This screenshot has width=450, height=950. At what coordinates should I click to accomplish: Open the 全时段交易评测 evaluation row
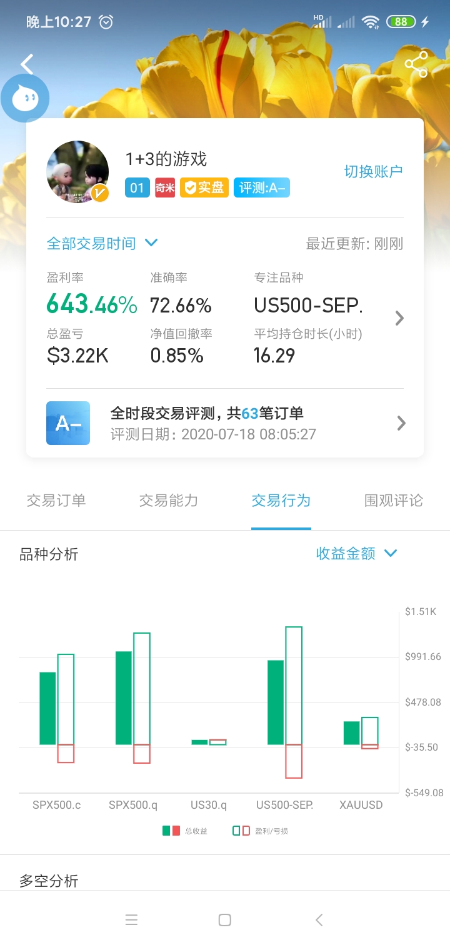[225, 423]
